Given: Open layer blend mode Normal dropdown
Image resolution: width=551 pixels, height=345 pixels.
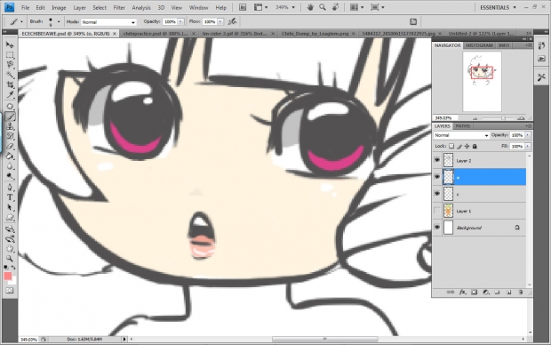Looking at the screenshot, I should click(x=461, y=135).
